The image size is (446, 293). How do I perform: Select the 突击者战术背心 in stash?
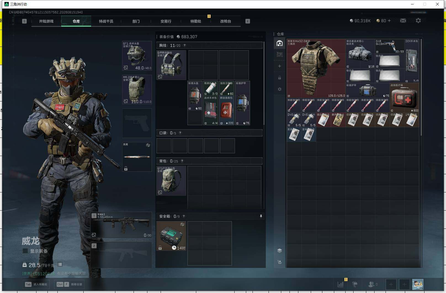click(360, 54)
